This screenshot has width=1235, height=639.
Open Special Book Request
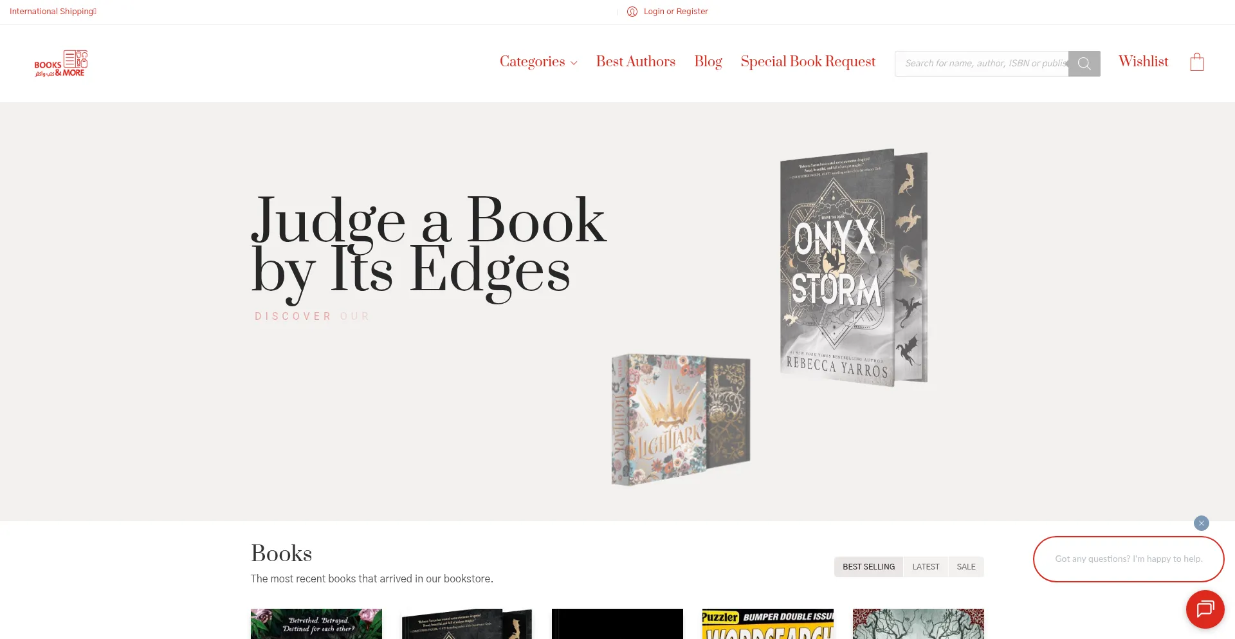point(808,62)
